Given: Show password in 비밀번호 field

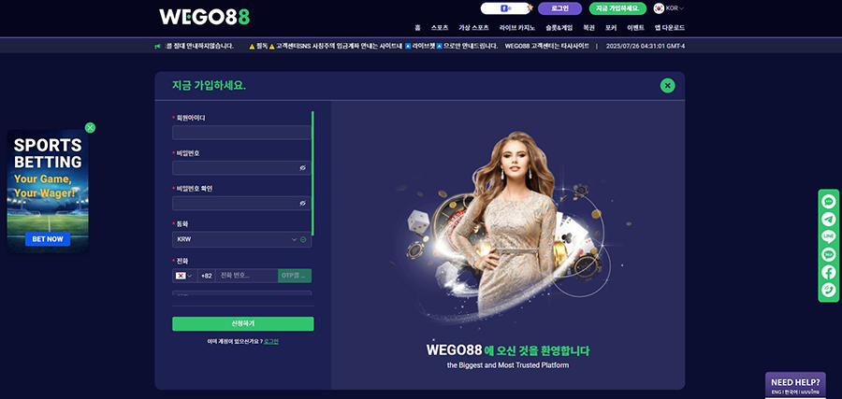Looking at the screenshot, I should coord(303,168).
